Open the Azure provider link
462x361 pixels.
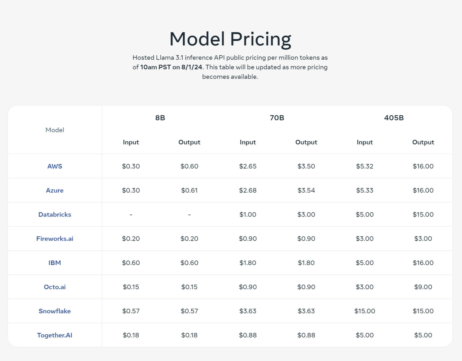point(55,190)
